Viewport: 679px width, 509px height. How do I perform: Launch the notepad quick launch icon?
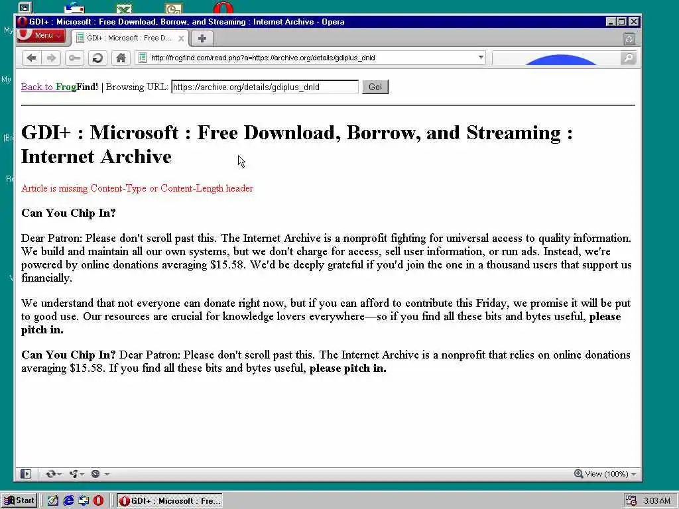pyautogui.click(x=53, y=501)
